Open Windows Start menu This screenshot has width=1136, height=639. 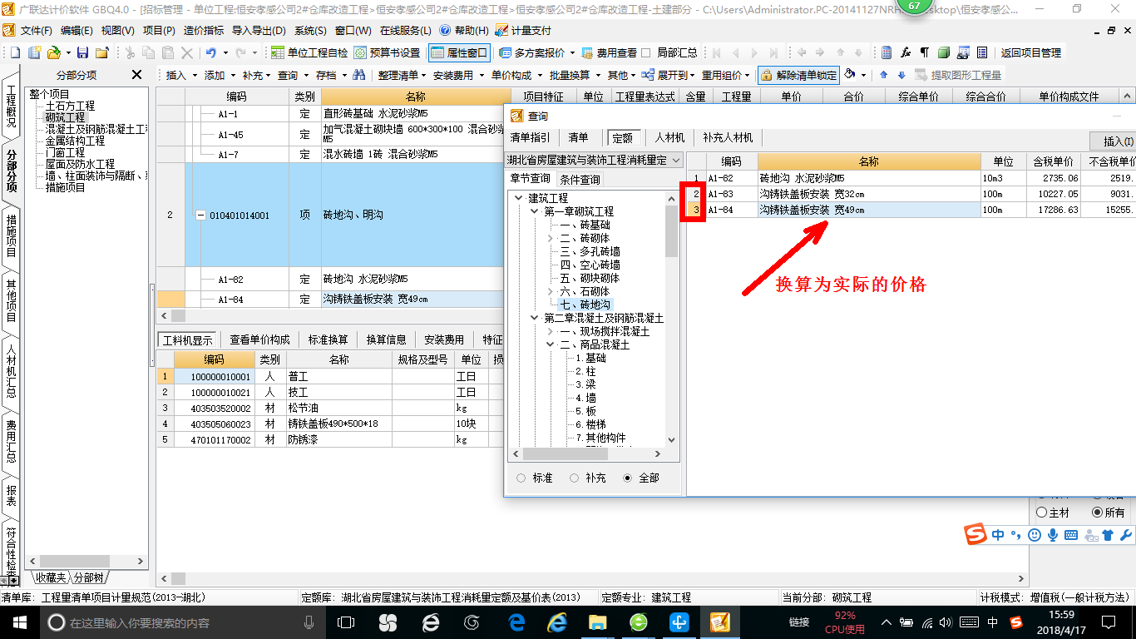tap(19, 622)
